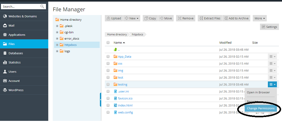Click the WordPress logo icon

5,90
